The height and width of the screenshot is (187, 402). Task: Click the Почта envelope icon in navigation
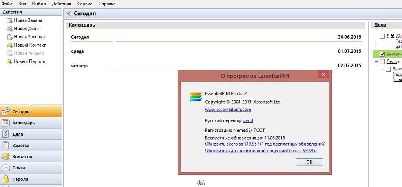(5, 168)
